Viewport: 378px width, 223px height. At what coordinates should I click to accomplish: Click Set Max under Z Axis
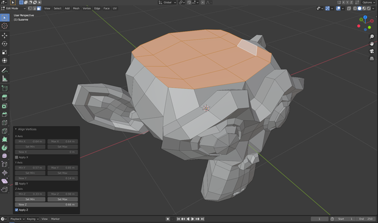[62, 199]
